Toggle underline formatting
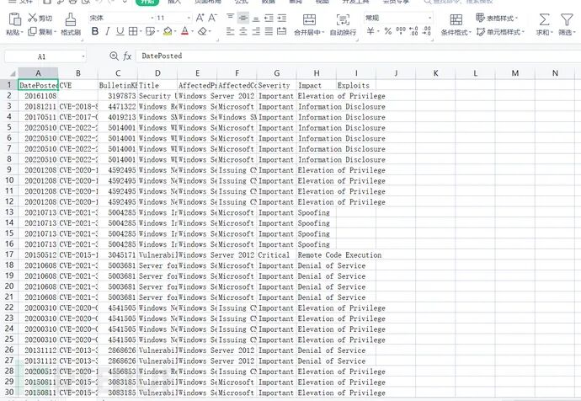 (x=120, y=31)
